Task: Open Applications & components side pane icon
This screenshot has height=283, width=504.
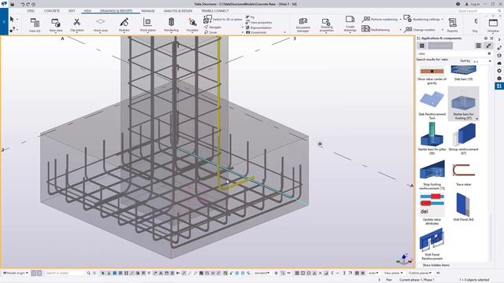Action: [498, 86]
